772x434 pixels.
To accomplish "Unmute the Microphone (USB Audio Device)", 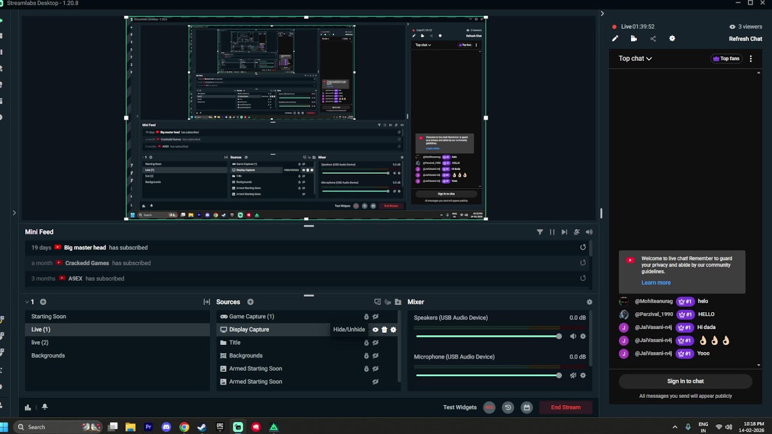I will [x=573, y=376].
